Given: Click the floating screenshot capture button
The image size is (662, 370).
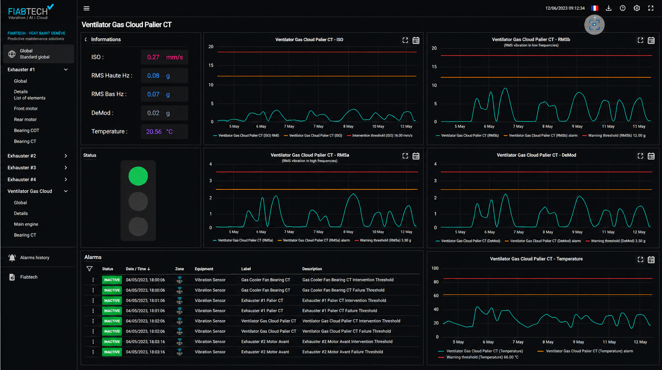Looking at the screenshot, I should [594, 25].
